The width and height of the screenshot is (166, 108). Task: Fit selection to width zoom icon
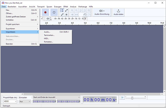pyautogui.click(x=81, y=11)
